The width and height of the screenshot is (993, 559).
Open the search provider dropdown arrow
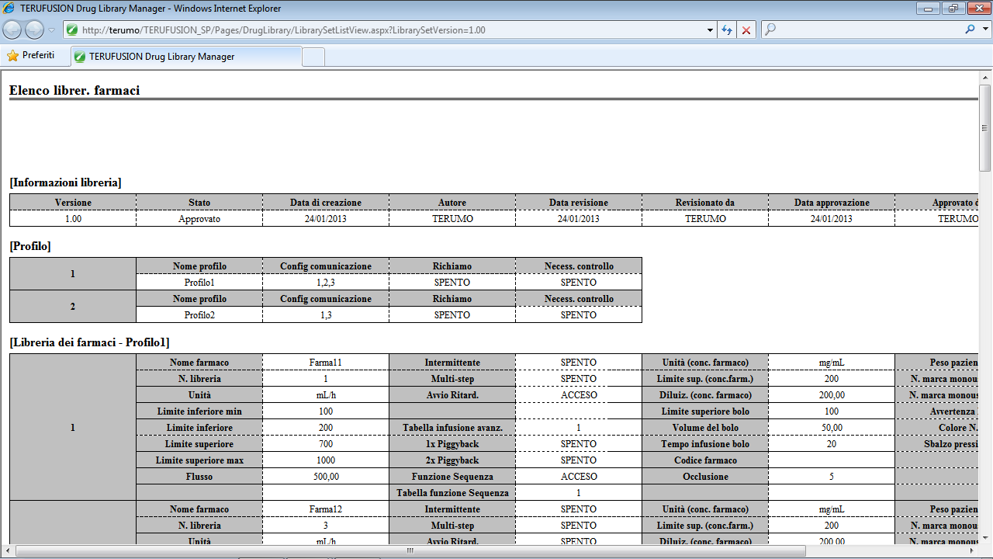pyautogui.click(x=984, y=30)
